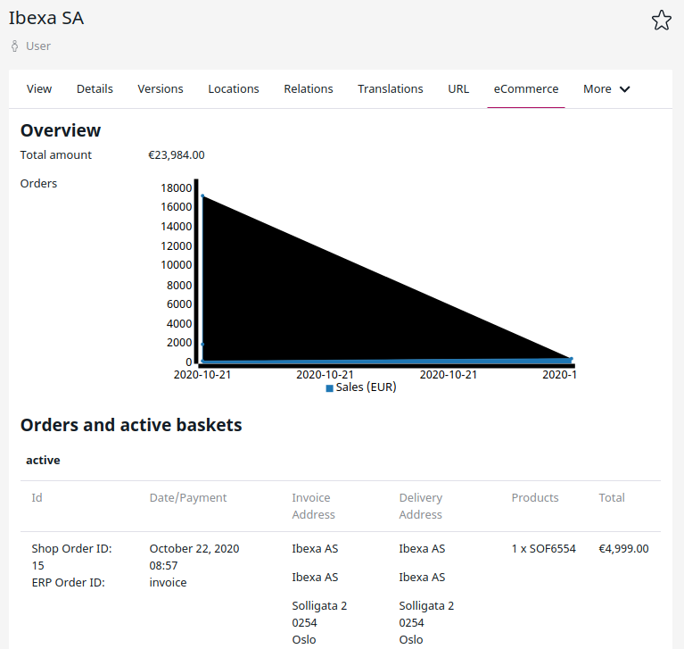Screen dimensions: 684x649
Task: Click the User type icon
Action: pos(15,46)
